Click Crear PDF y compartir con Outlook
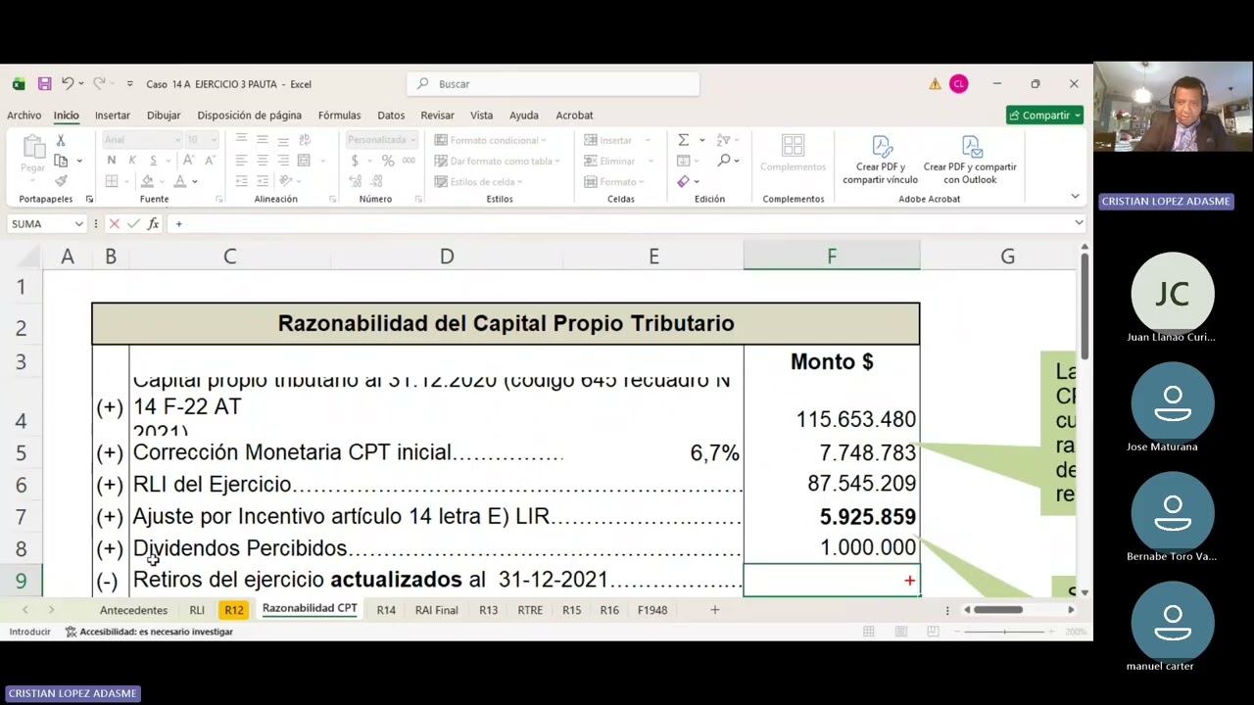The height and width of the screenshot is (705, 1254). point(970,161)
